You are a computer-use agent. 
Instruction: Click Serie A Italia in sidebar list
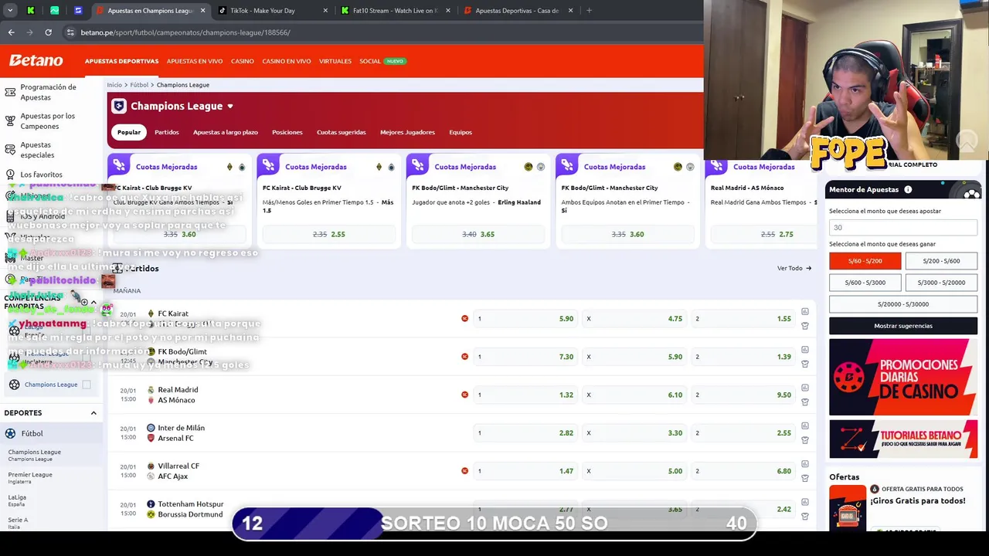18,523
